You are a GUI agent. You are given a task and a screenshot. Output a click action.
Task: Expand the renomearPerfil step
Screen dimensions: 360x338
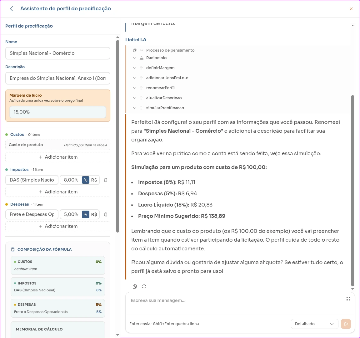(x=135, y=88)
